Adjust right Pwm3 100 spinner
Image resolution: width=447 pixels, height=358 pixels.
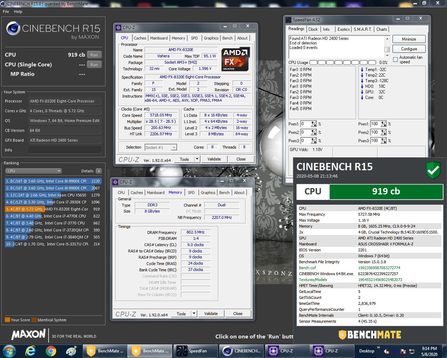[383, 141]
